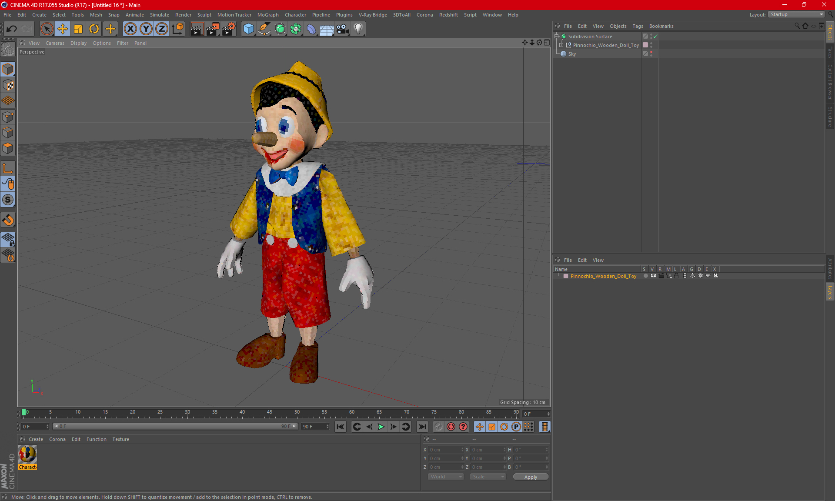Viewport: 835px width, 501px height.
Task: Toggle Sky object visibility dots
Action: 651,54
